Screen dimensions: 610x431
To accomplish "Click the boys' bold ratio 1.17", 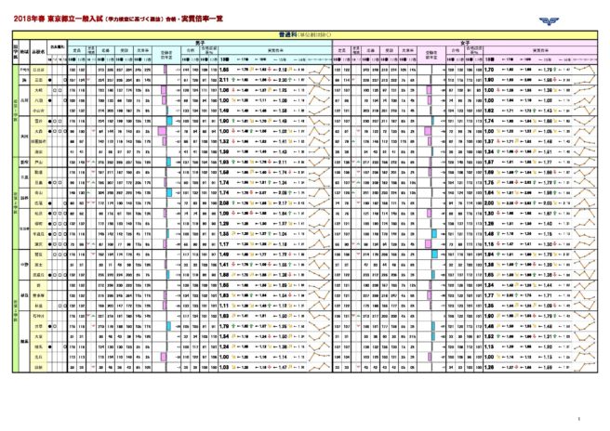I will point(224,244).
